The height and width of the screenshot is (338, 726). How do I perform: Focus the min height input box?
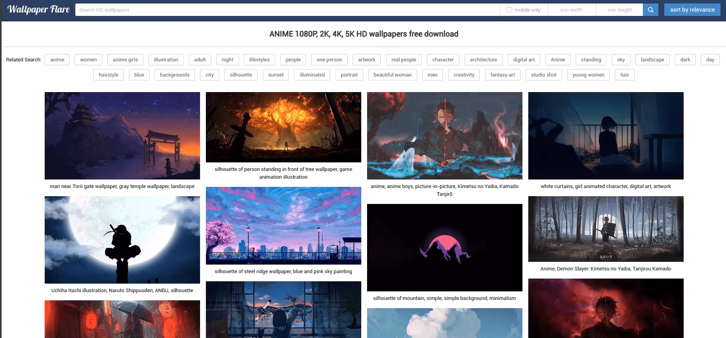pyautogui.click(x=619, y=10)
